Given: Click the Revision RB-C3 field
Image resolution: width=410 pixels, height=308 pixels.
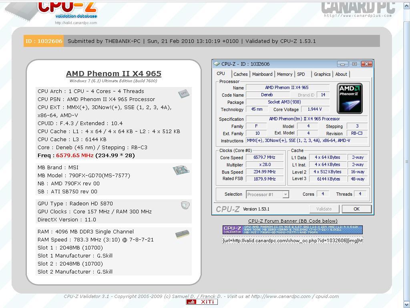Looking at the screenshot, I should click(357, 133).
